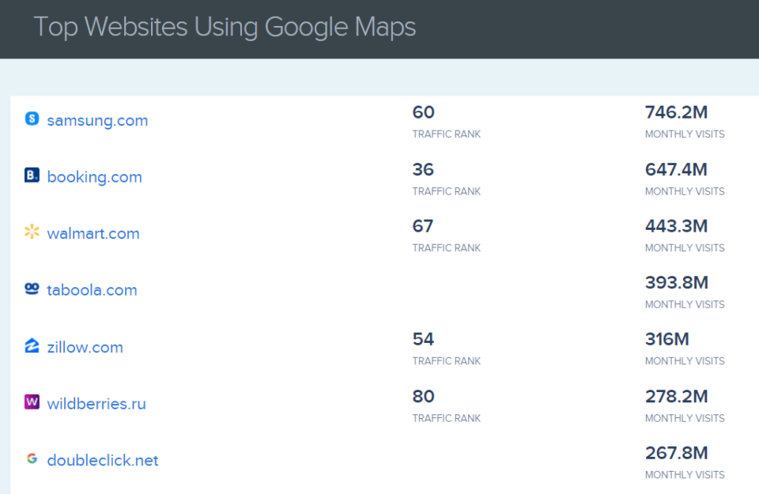Click walmart.com traffic rank value 67
This screenshot has height=494, width=759.
pyautogui.click(x=423, y=226)
